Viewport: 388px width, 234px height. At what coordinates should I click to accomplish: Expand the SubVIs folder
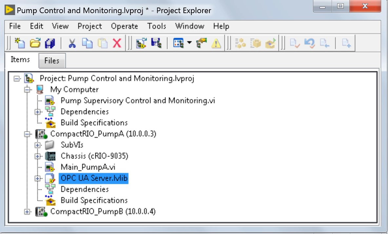pyautogui.click(x=37, y=145)
